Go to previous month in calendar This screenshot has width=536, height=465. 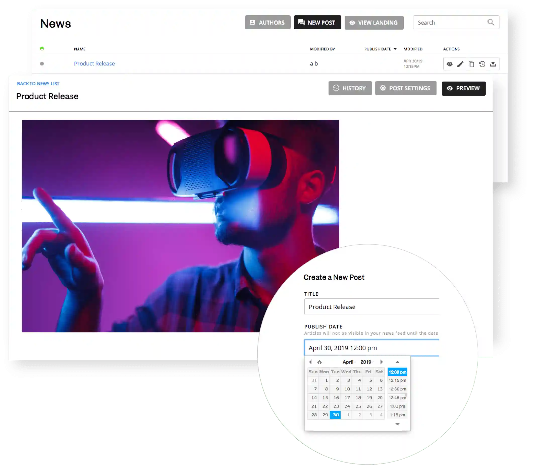(310, 362)
